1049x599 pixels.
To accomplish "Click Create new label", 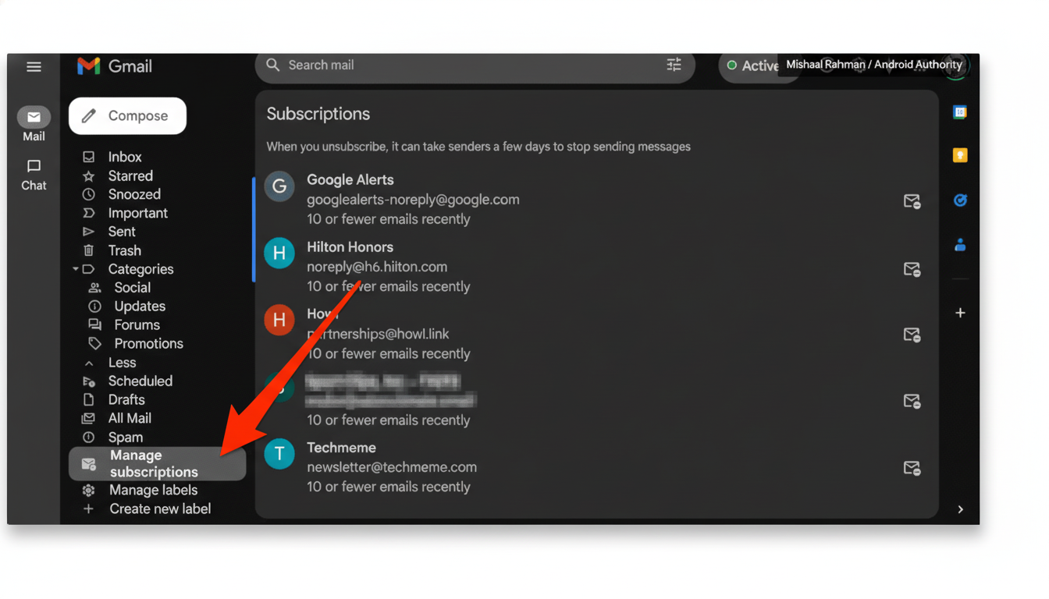I will pos(159,509).
